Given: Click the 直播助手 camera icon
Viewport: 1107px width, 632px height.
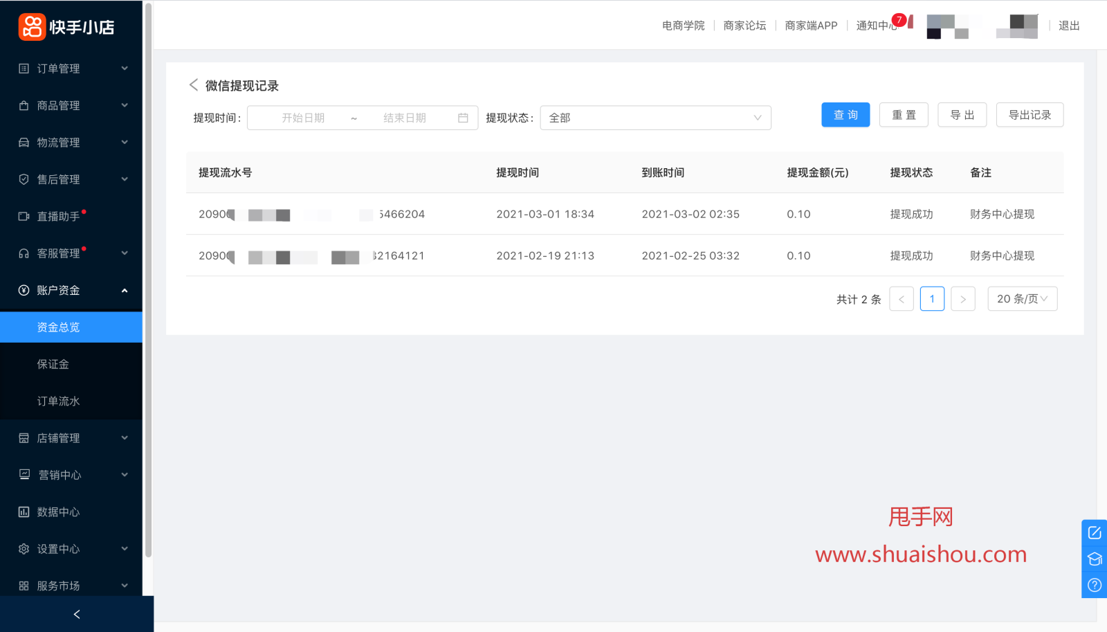Looking at the screenshot, I should point(24,217).
